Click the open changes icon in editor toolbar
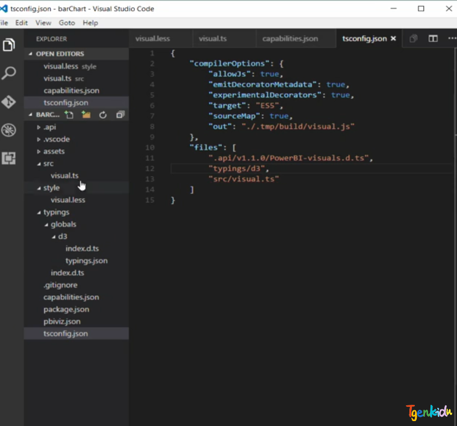 [413, 38]
